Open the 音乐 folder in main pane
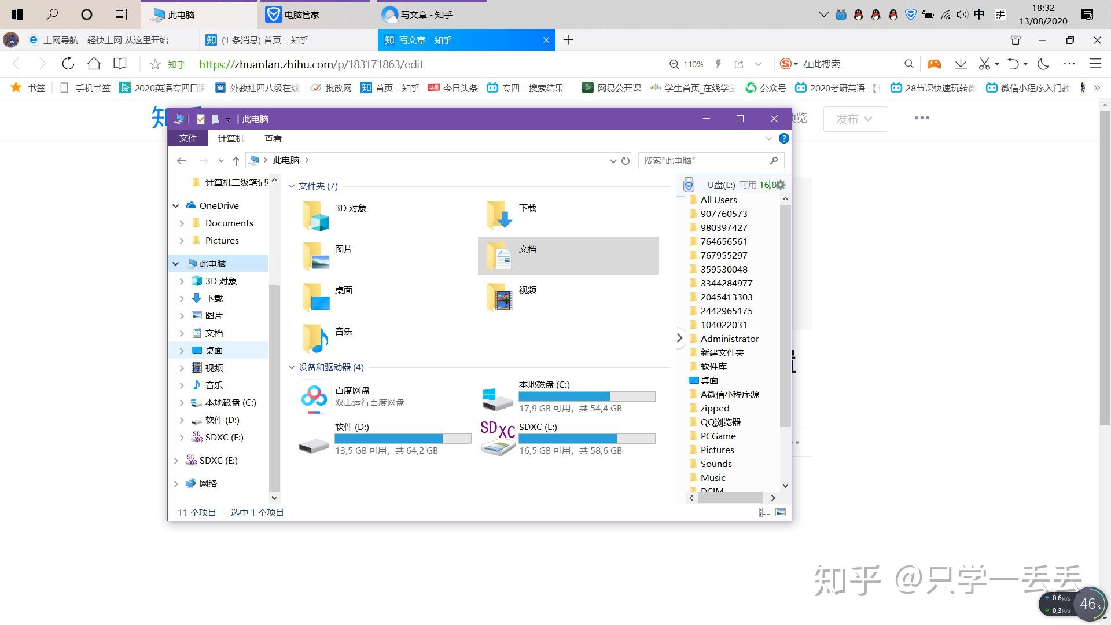The height and width of the screenshot is (625, 1111). point(316,339)
